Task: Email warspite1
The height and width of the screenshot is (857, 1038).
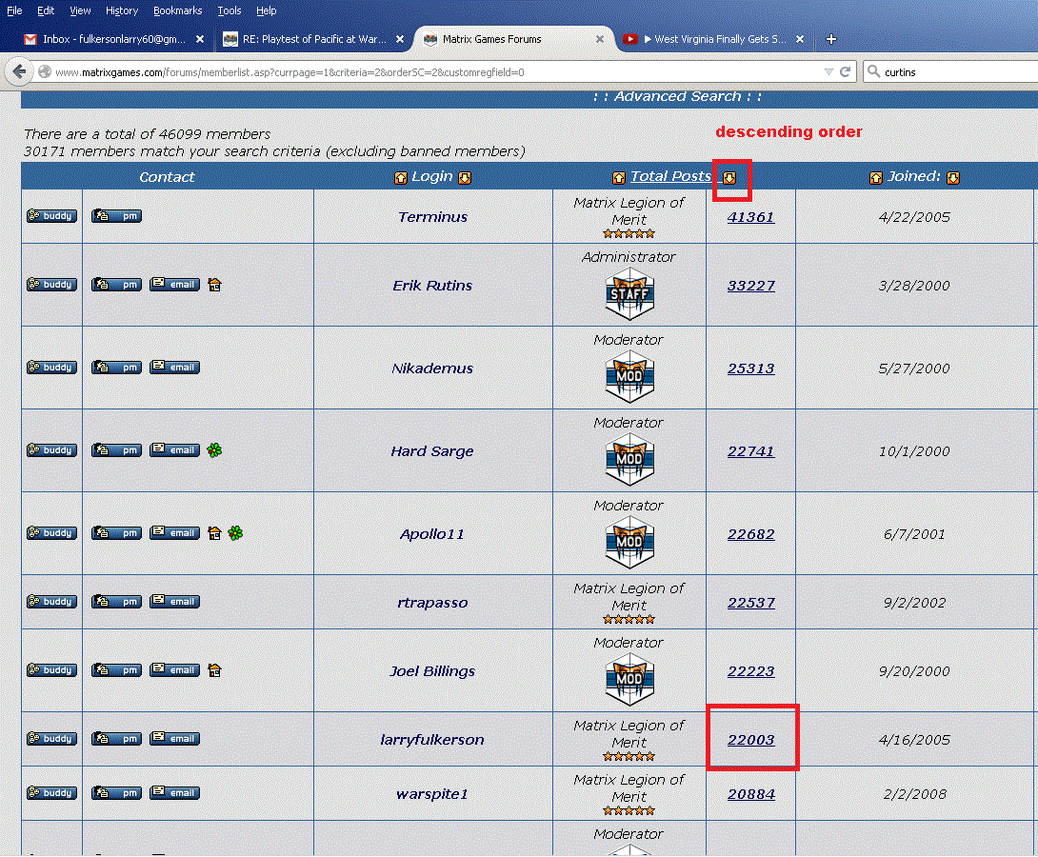Action: click(175, 793)
